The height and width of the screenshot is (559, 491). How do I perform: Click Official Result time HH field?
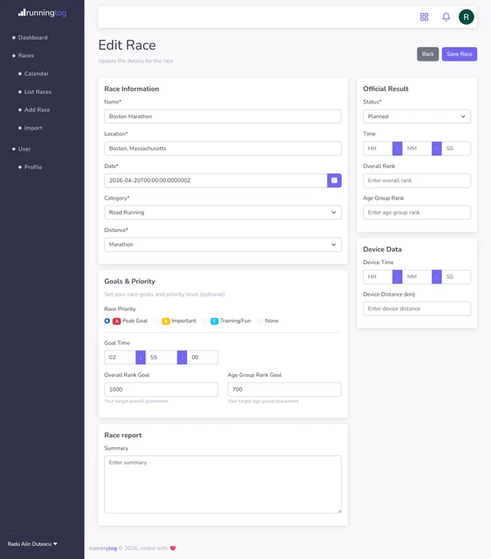tap(378, 148)
